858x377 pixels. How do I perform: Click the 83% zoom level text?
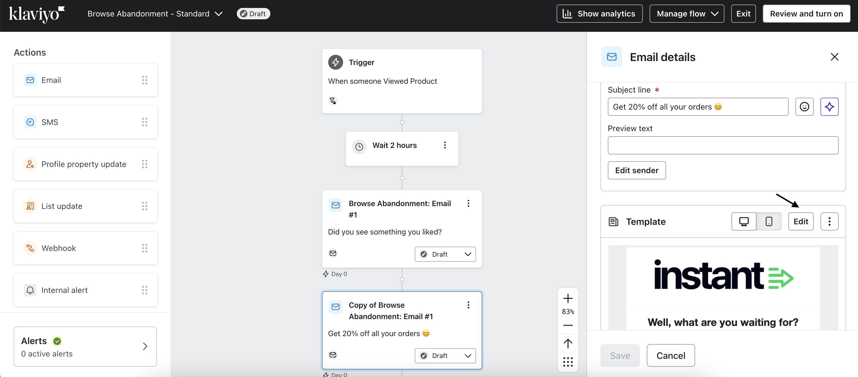point(568,311)
